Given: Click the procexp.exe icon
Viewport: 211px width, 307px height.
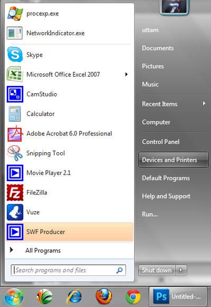Looking at the screenshot, I should [15, 14].
